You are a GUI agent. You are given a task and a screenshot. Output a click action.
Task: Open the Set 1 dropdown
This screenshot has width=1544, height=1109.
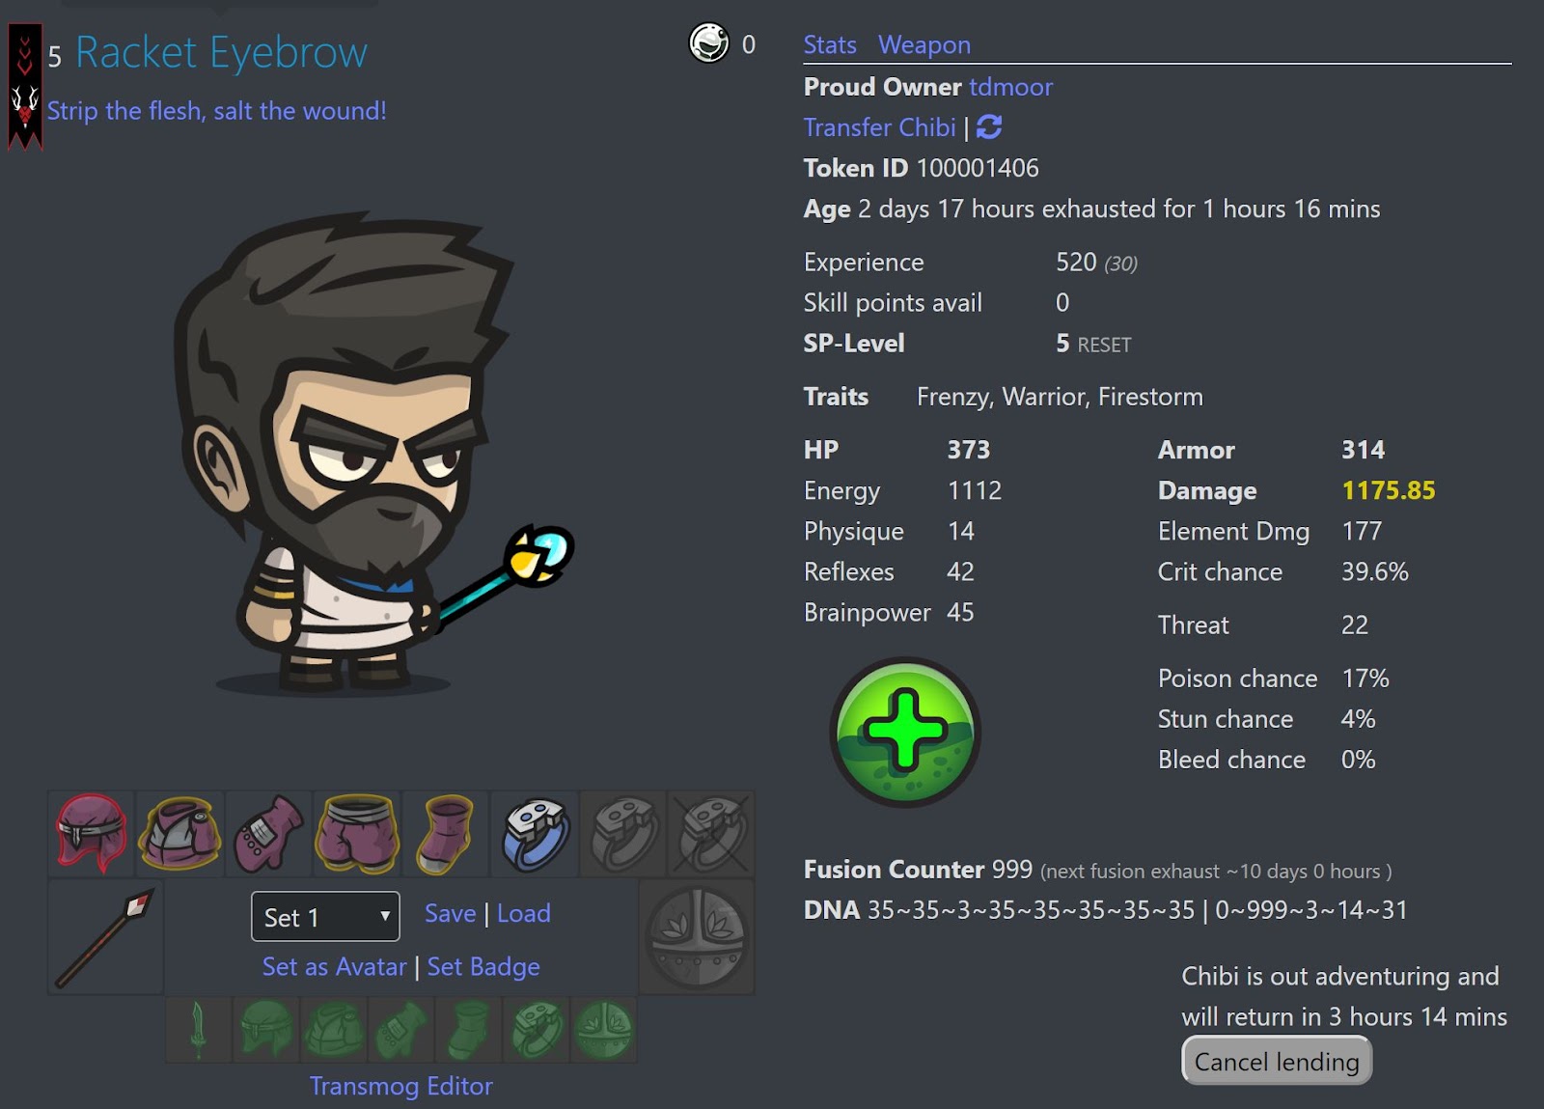[x=325, y=916]
